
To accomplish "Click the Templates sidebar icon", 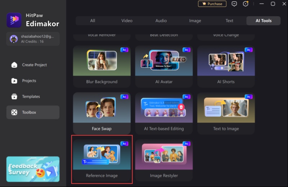I will 14,97.
